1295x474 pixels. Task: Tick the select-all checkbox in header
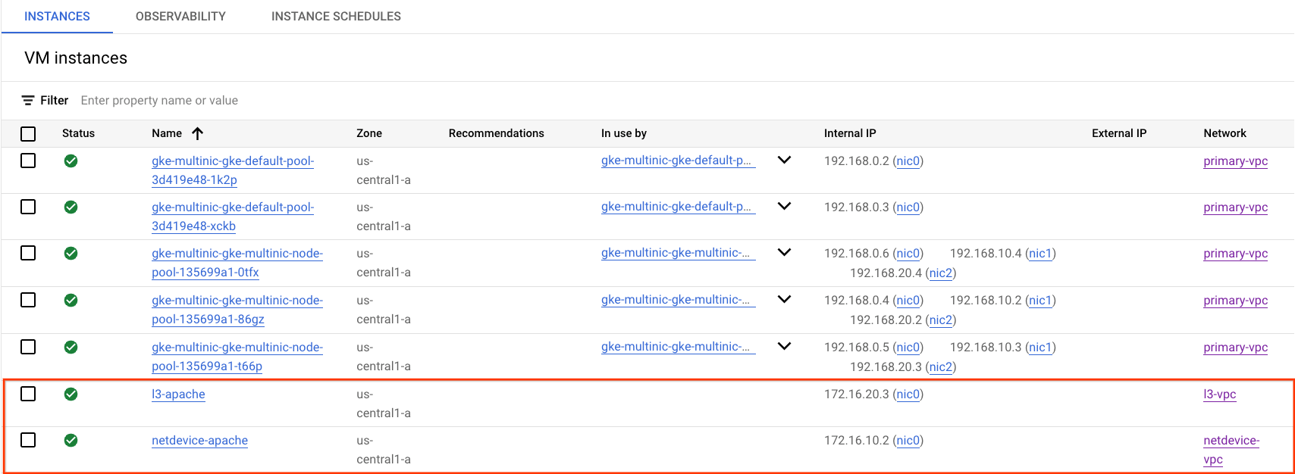[28, 134]
